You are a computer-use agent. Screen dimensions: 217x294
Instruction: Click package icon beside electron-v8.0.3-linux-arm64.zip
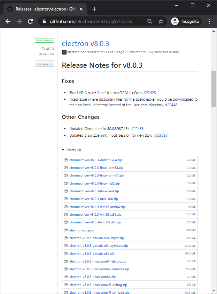pos(66,277)
